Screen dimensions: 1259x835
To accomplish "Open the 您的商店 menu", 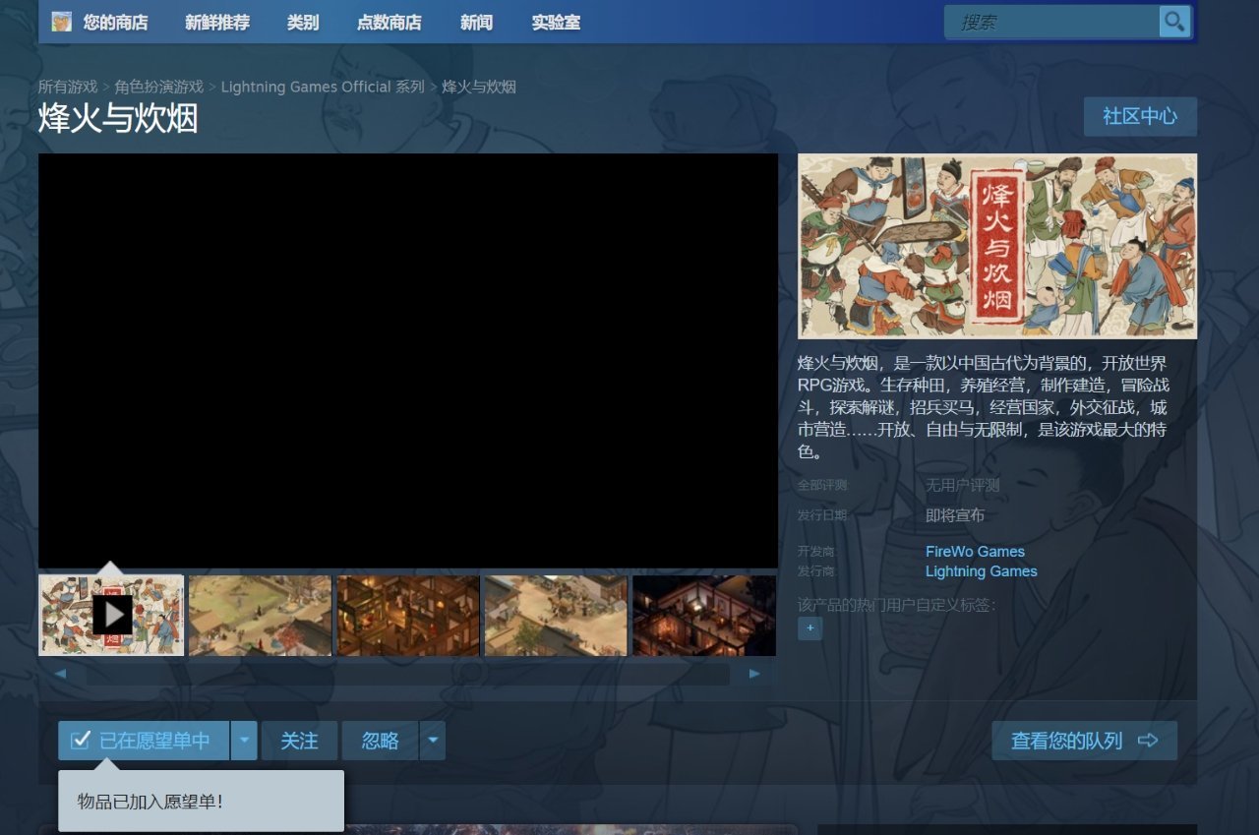I will click(115, 22).
